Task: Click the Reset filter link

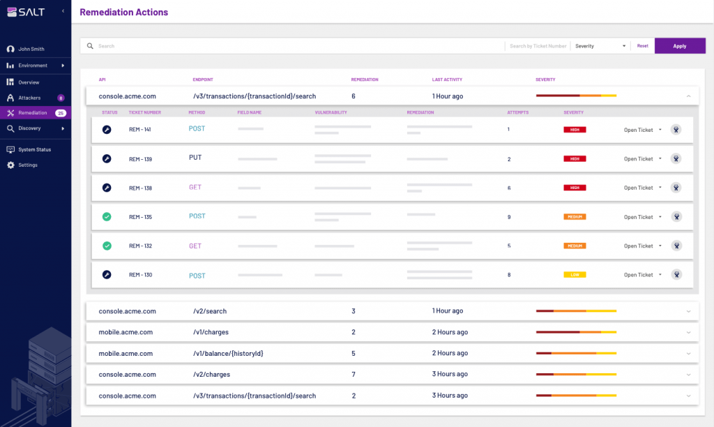Action: [642, 46]
